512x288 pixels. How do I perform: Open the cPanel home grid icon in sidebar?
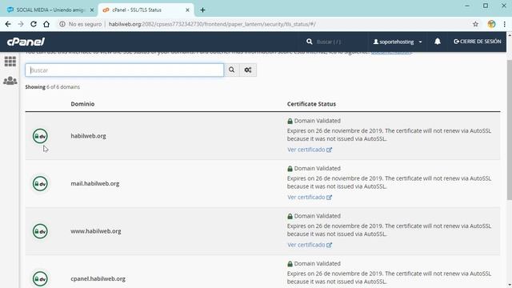(10, 62)
